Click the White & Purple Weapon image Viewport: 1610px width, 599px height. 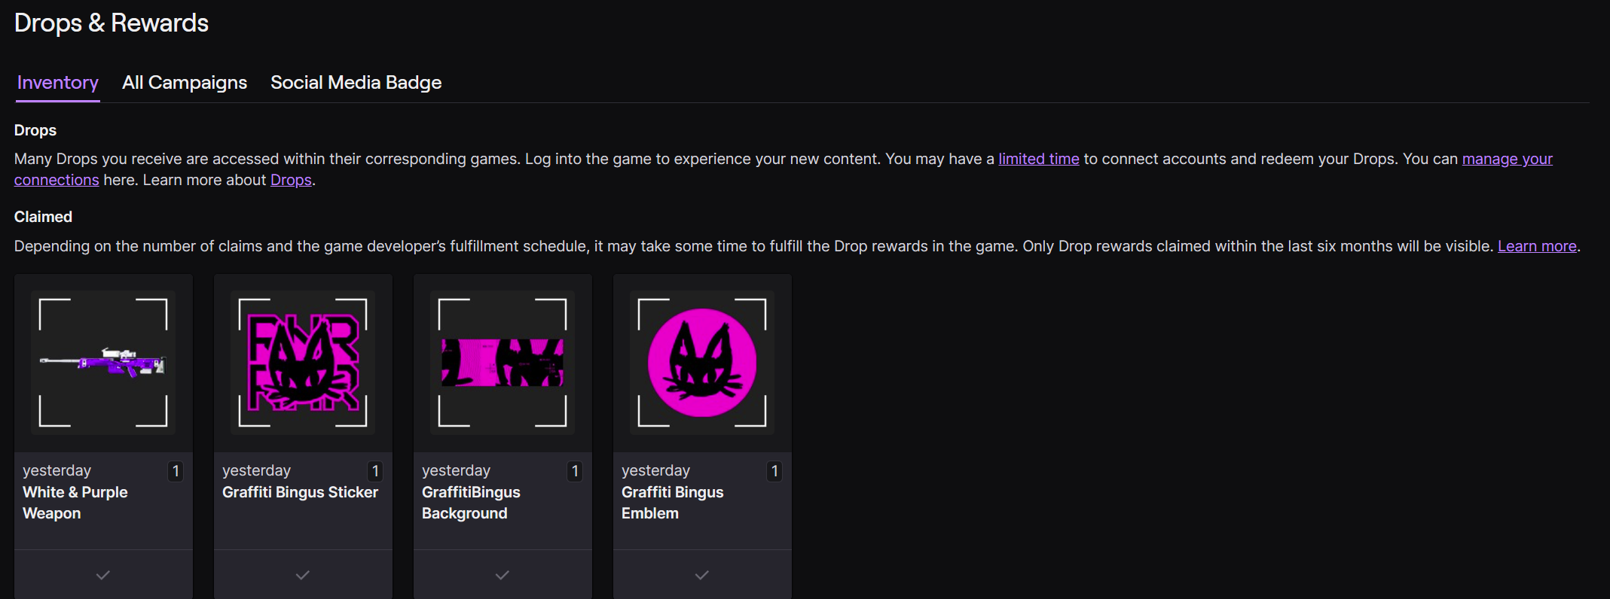[x=103, y=363]
